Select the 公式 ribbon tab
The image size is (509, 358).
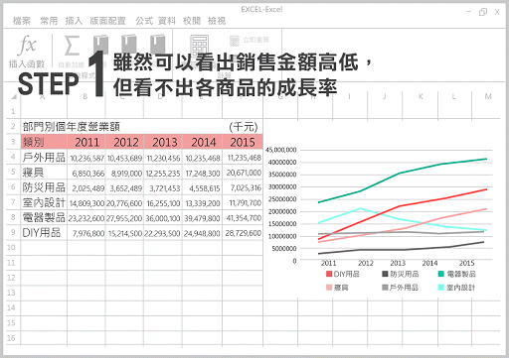pos(144,21)
